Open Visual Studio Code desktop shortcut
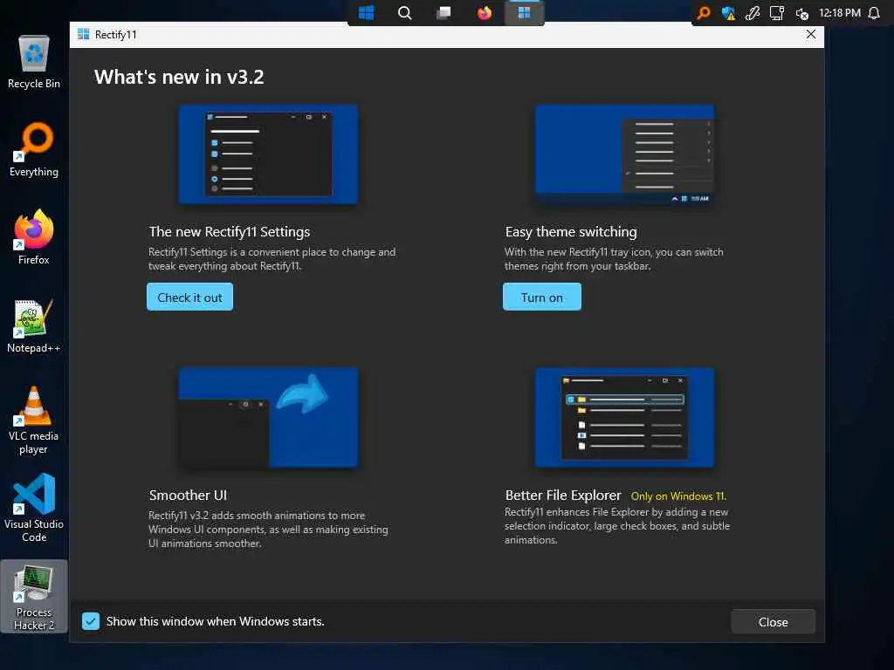The height and width of the screenshot is (670, 894). (34, 509)
